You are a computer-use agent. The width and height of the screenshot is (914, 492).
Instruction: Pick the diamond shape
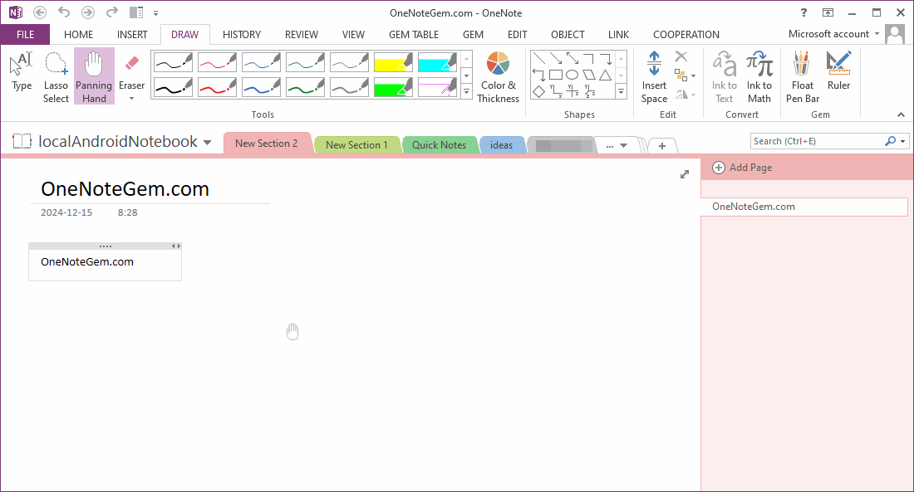pyautogui.click(x=538, y=91)
